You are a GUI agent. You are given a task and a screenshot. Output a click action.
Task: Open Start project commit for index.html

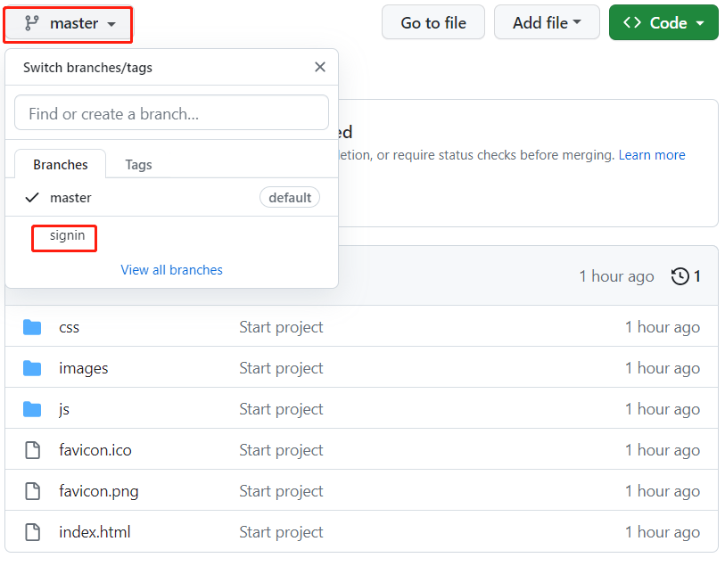[x=281, y=532]
